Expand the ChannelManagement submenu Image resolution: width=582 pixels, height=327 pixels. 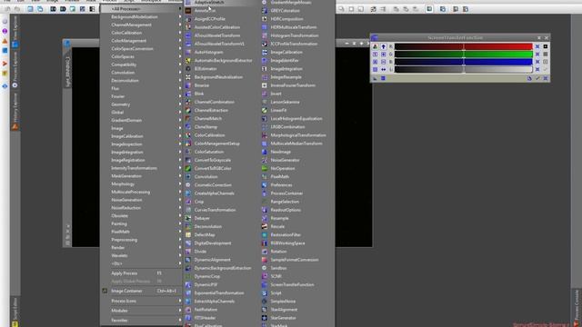coord(142,25)
